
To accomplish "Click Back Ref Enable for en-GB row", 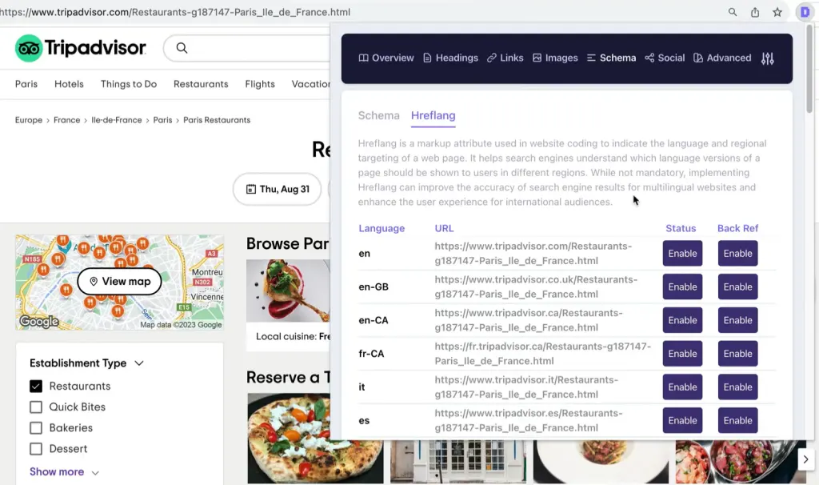I will (737, 287).
